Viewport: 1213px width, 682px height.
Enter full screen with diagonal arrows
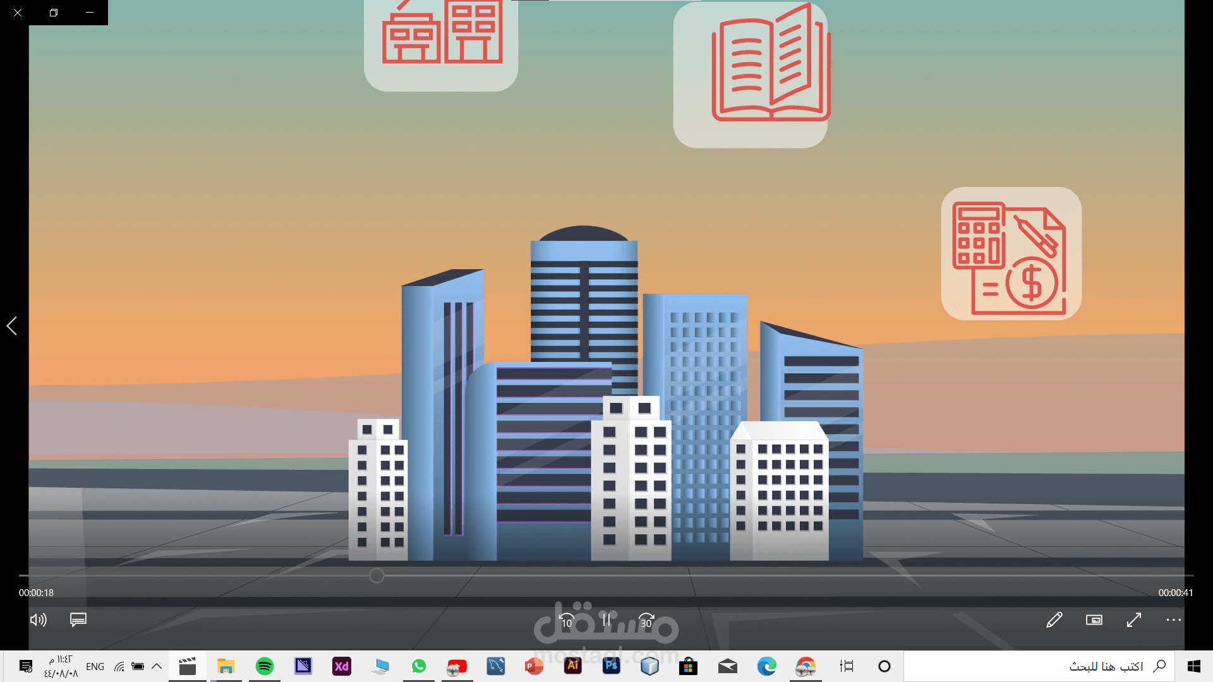[x=1134, y=619]
